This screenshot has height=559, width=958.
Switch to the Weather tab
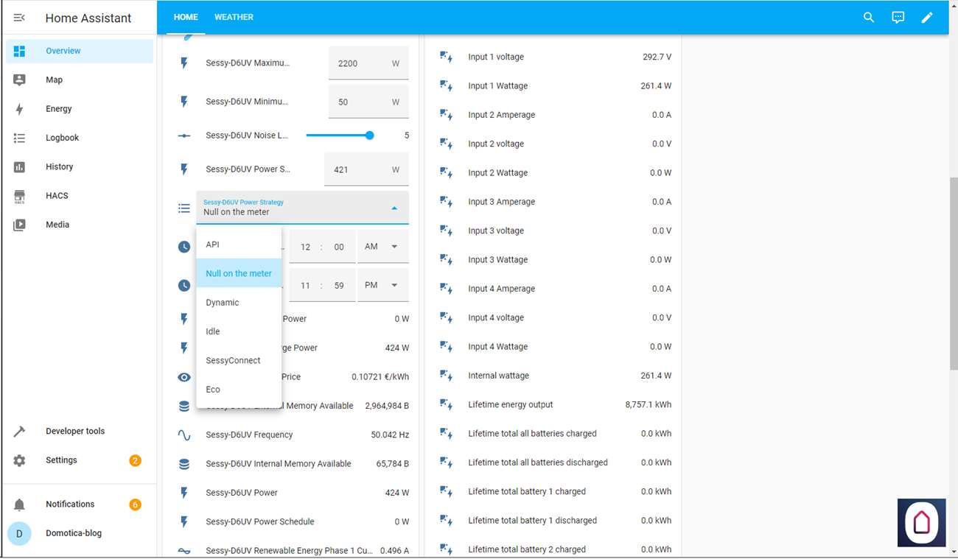point(234,17)
